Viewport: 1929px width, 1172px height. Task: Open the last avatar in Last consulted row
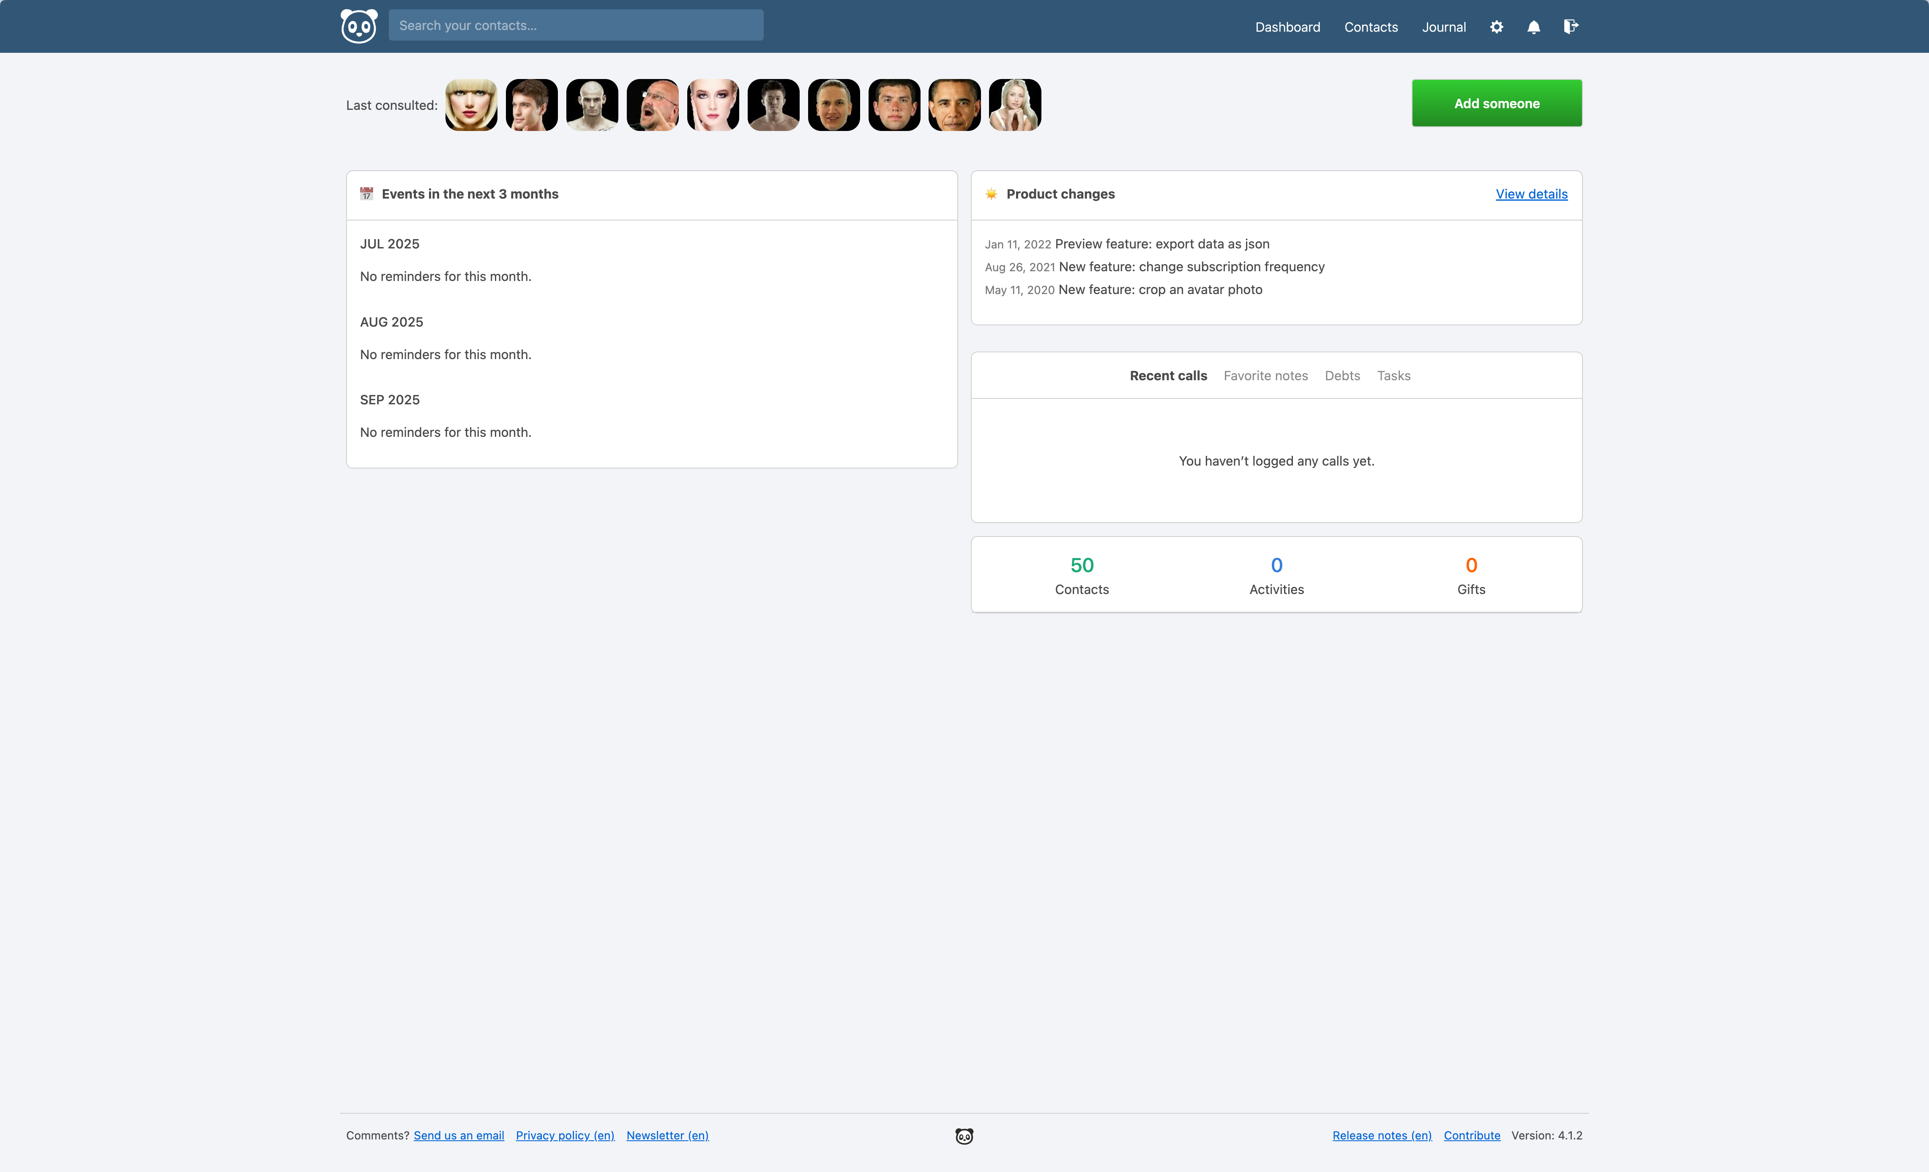tap(1015, 105)
